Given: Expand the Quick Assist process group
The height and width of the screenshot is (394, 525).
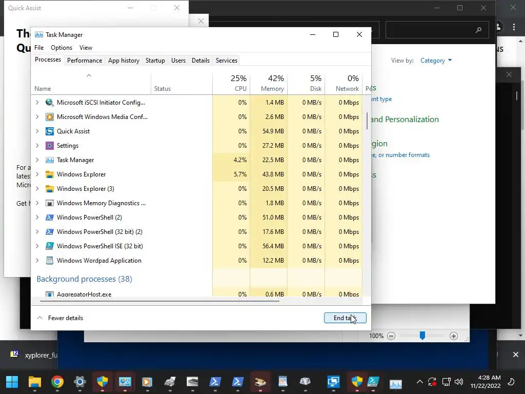Looking at the screenshot, I should pyautogui.click(x=37, y=131).
